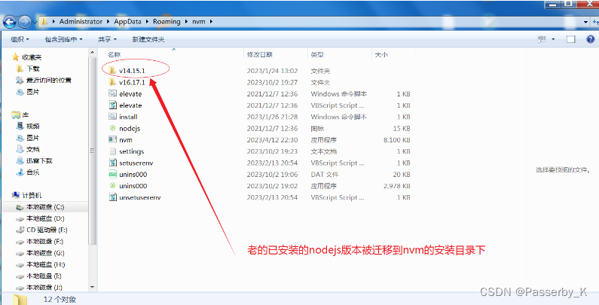
Task: Open Downloads (下载) in the sidebar
Action: [x=33, y=69]
